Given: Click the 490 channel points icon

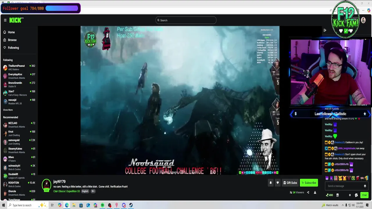Looking at the screenshot, I should pos(330,195).
